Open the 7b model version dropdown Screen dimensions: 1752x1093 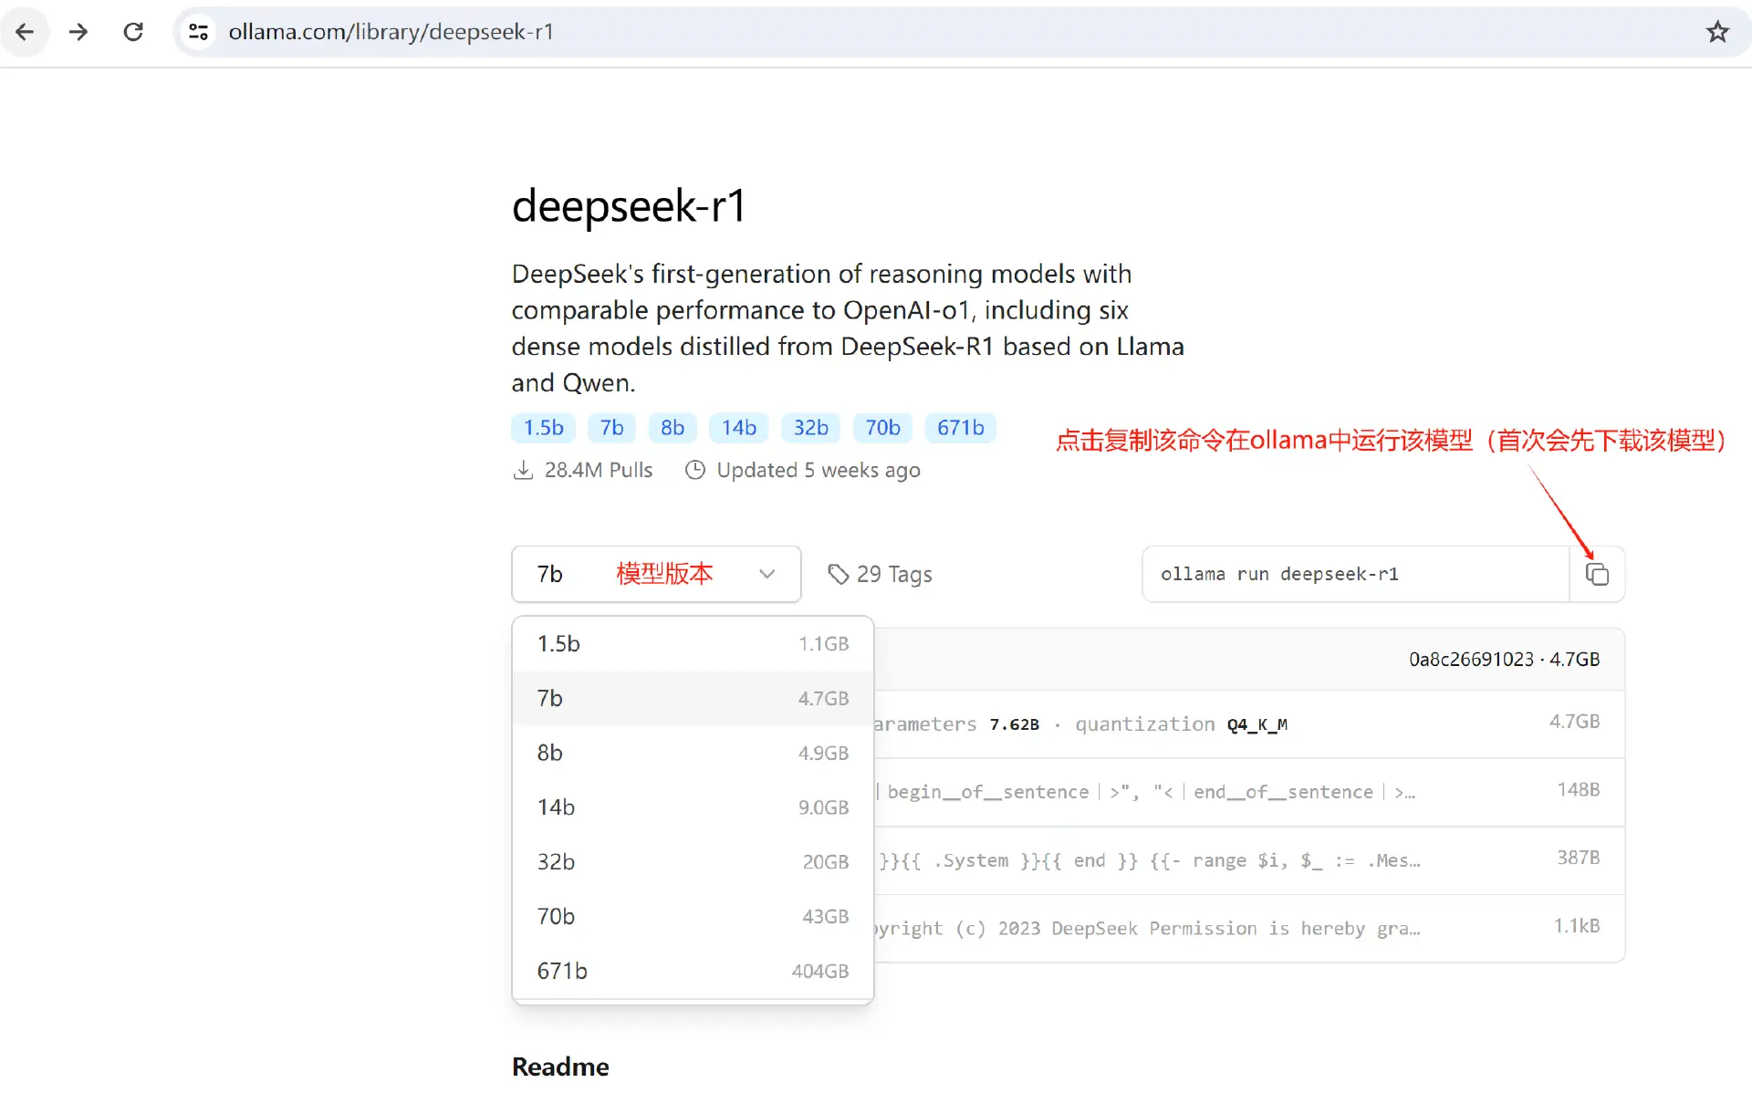click(x=656, y=574)
